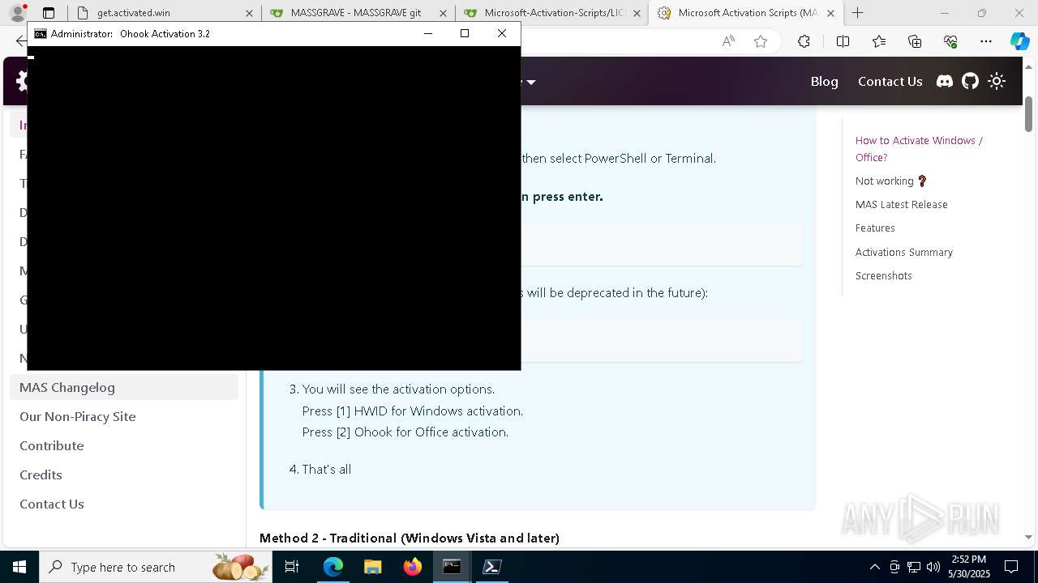
Task: Minimize the Ohook Activation 3.2 window
Action: tap(427, 33)
